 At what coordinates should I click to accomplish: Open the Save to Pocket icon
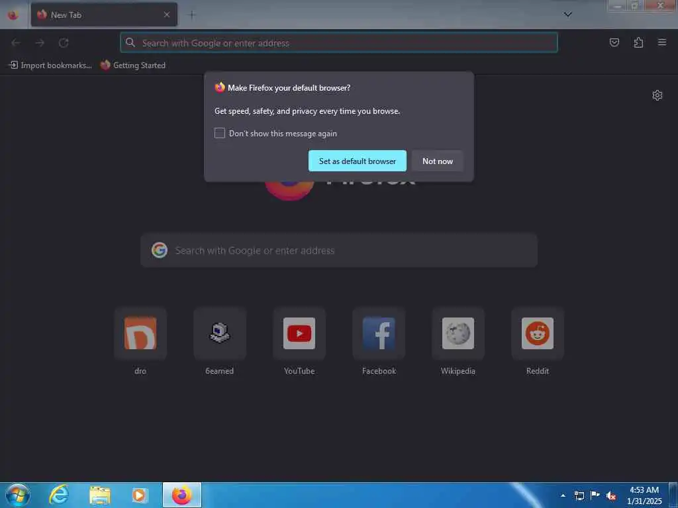(x=614, y=42)
